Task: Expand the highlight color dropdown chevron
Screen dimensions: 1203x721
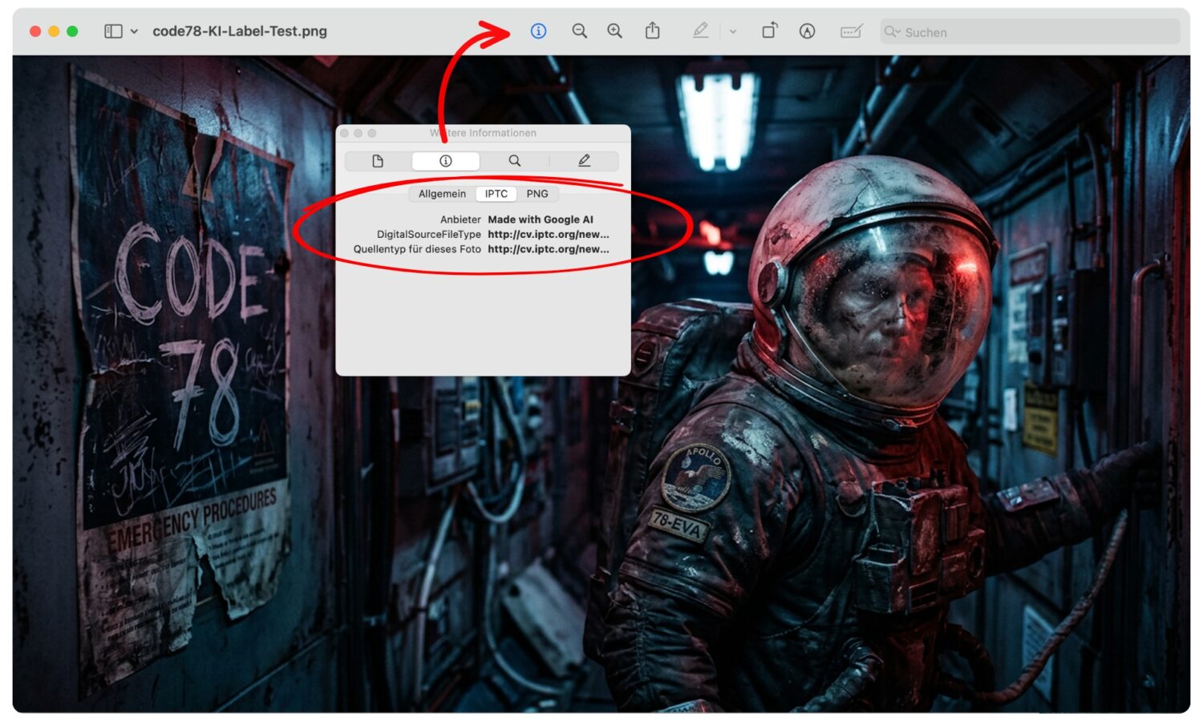Action: [733, 31]
